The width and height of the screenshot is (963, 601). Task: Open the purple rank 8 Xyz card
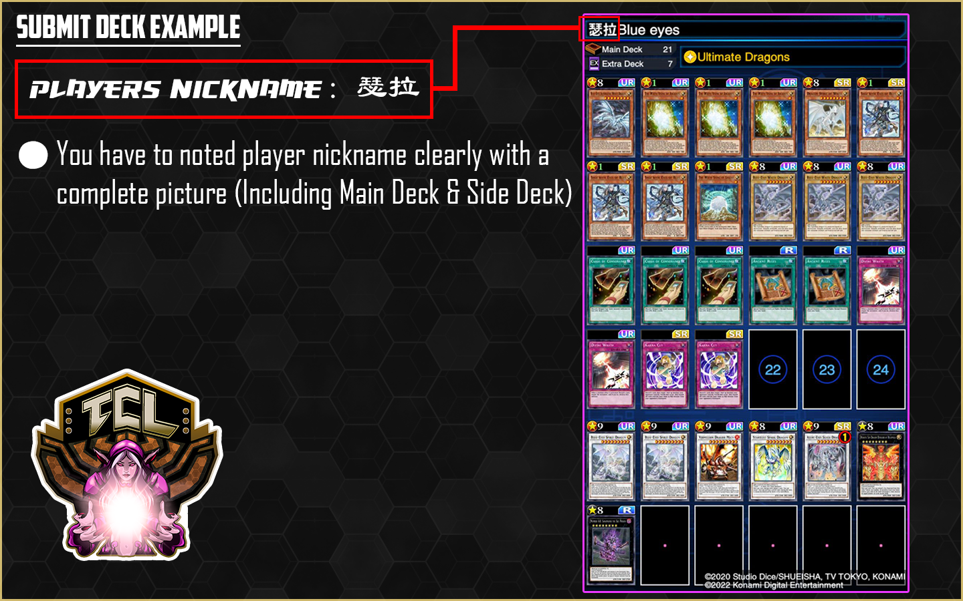pyautogui.click(x=611, y=545)
